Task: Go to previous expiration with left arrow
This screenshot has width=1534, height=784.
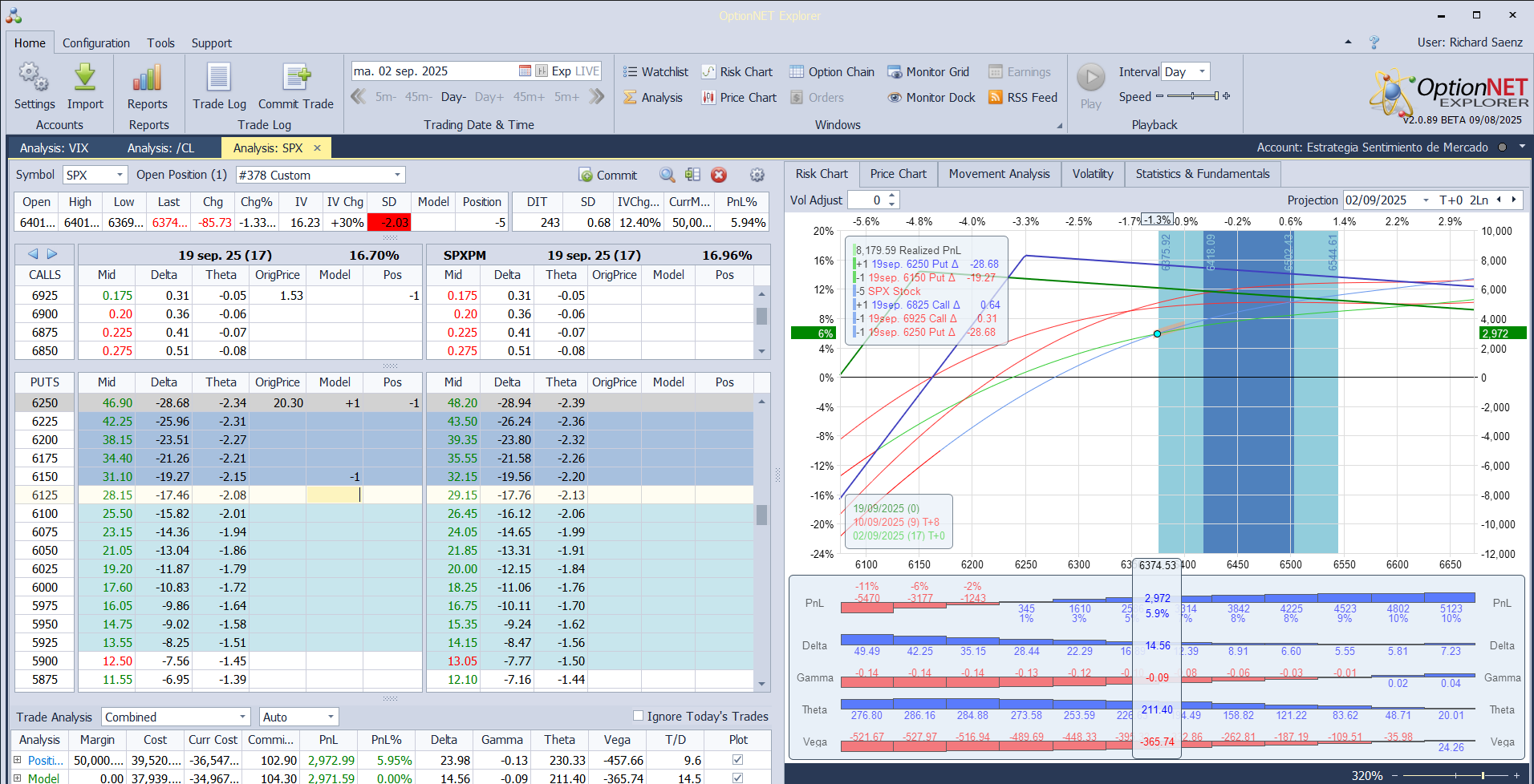Action: [33, 254]
